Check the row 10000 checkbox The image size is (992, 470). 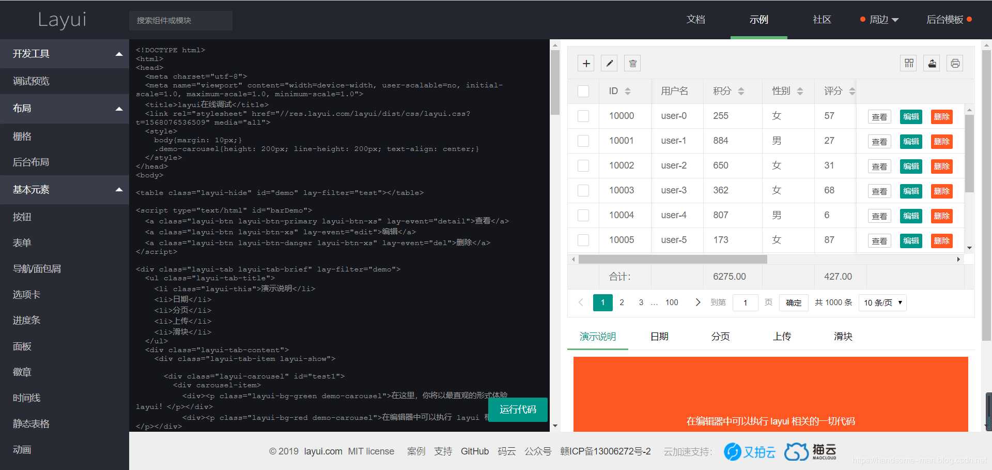click(x=583, y=116)
